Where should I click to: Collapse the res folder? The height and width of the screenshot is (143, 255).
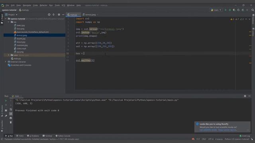(x=9, y=22)
